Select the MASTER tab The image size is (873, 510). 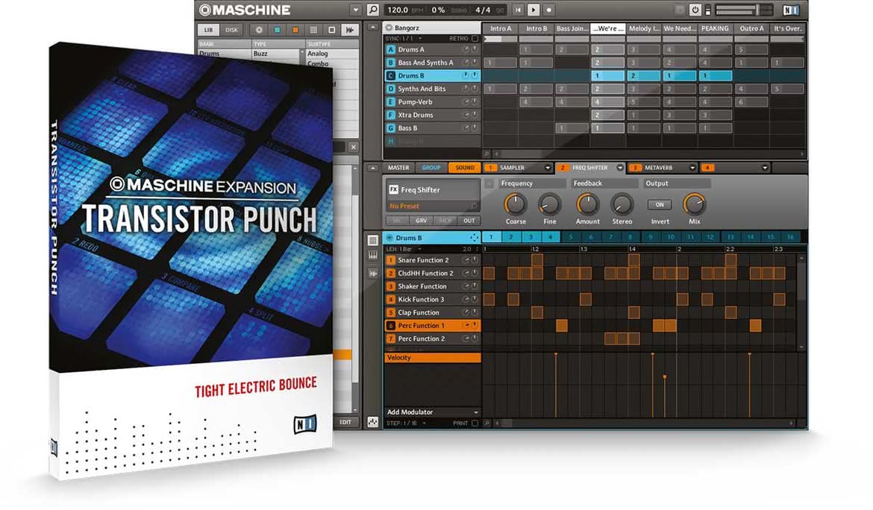(398, 168)
